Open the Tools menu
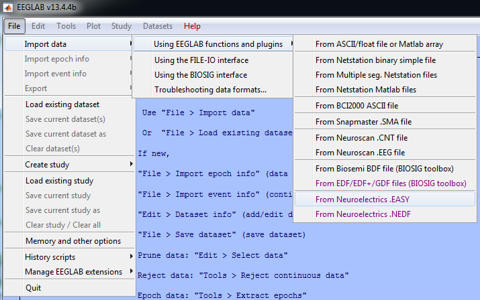This screenshot has height=300, width=480. [x=66, y=26]
